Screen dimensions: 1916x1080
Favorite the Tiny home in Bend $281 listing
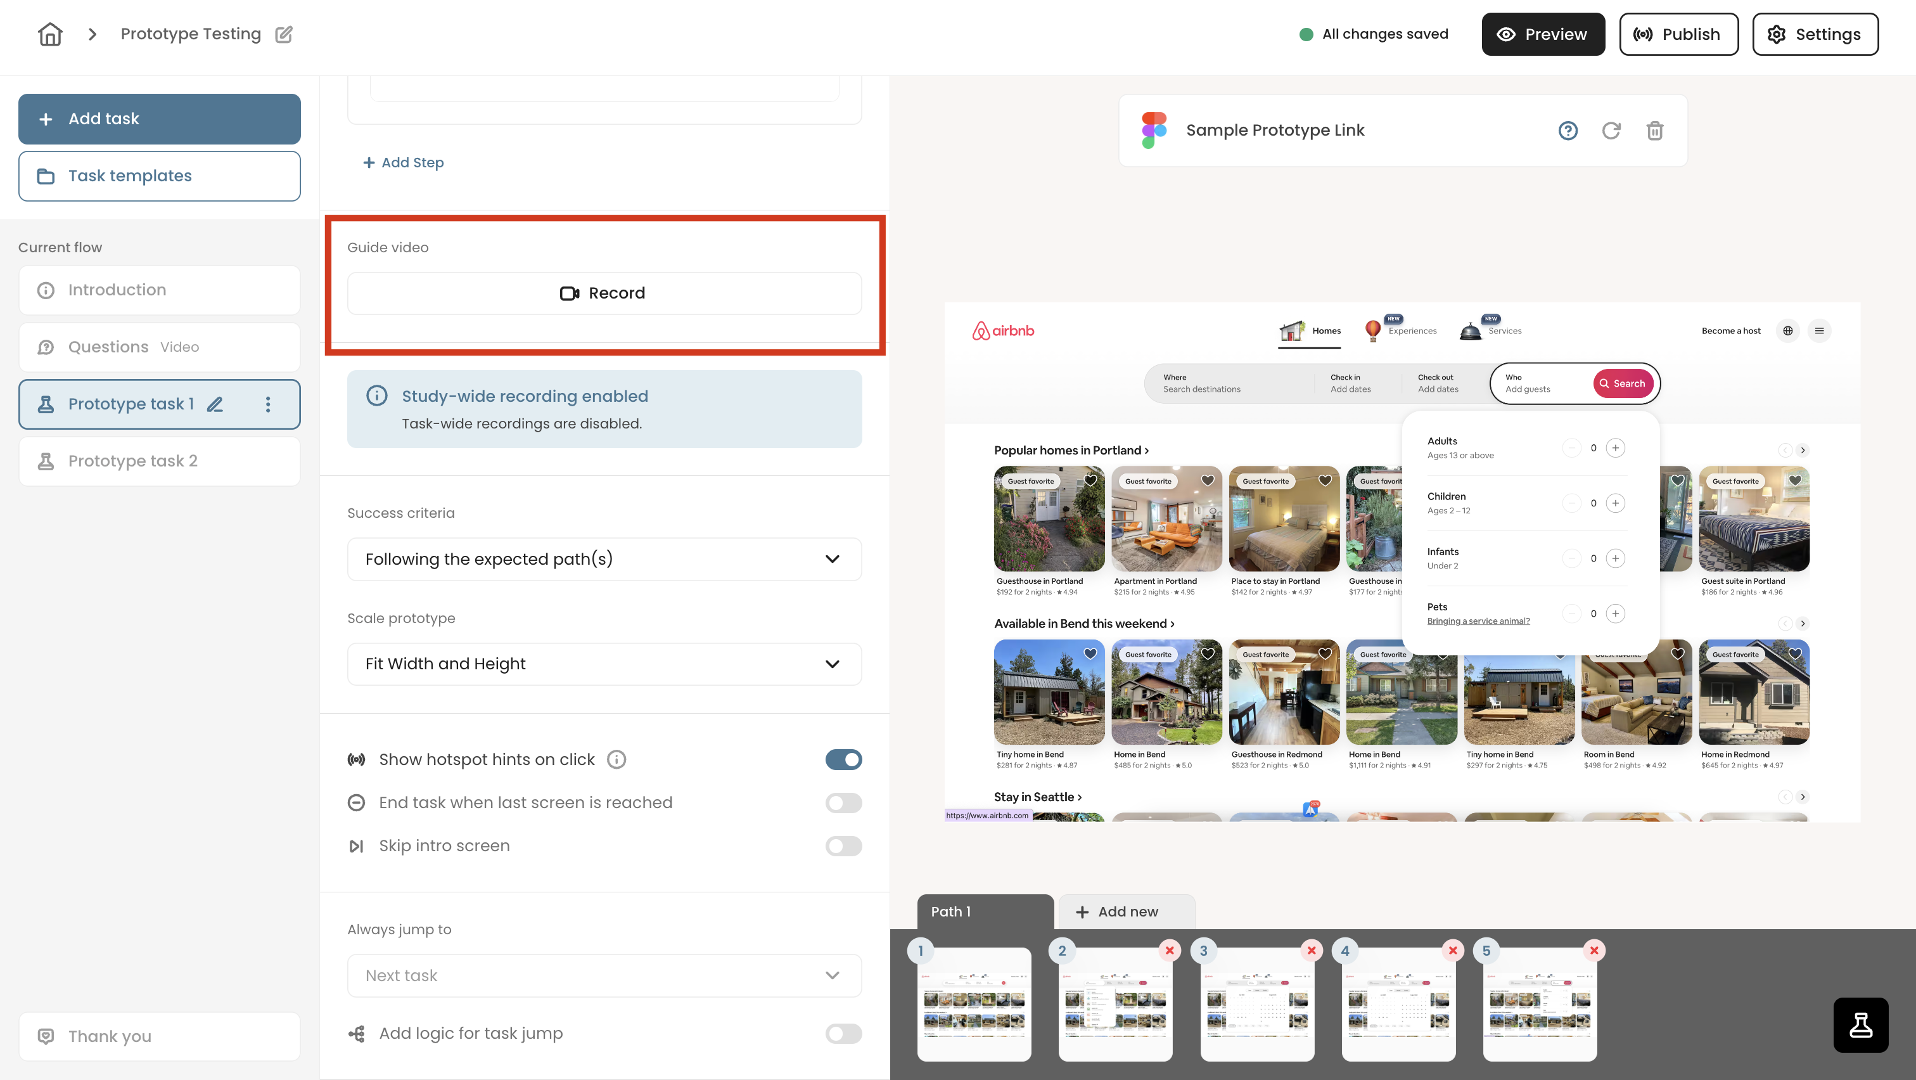click(x=1090, y=654)
